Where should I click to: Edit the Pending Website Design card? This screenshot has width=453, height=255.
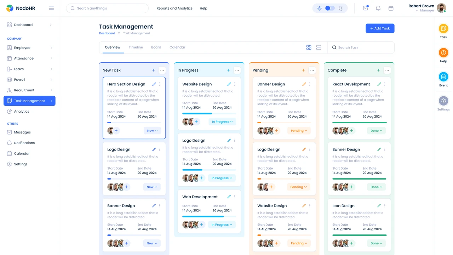click(x=304, y=206)
